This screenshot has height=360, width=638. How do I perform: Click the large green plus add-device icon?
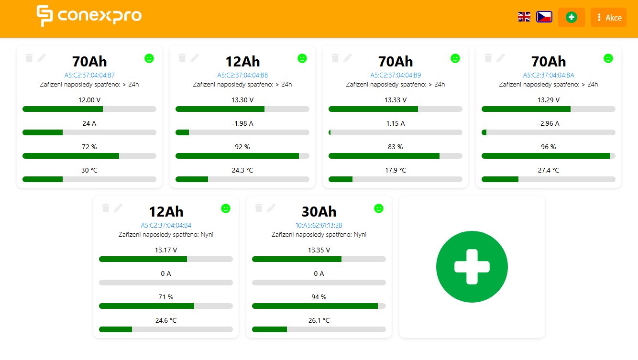pos(472,267)
